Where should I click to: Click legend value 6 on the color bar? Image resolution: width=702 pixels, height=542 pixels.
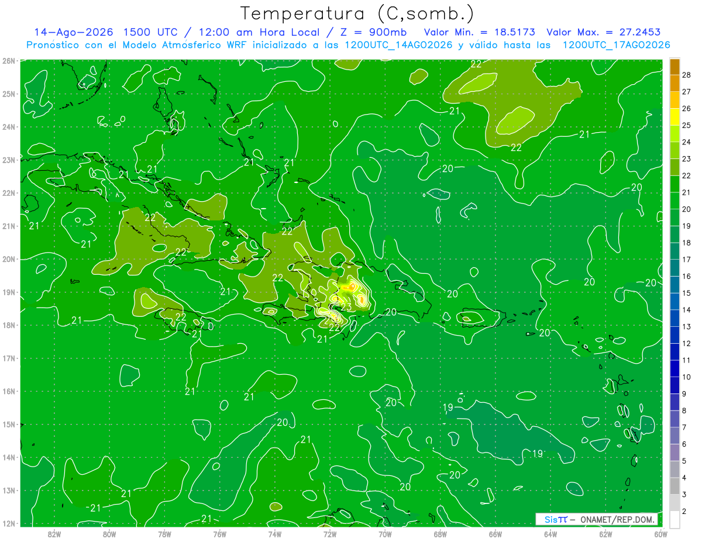684,444
